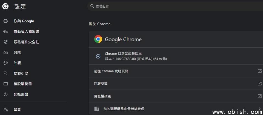This screenshot has height=115, width=263.
Task: Click the speedometer icon for 效能
Action: tap(5, 52)
